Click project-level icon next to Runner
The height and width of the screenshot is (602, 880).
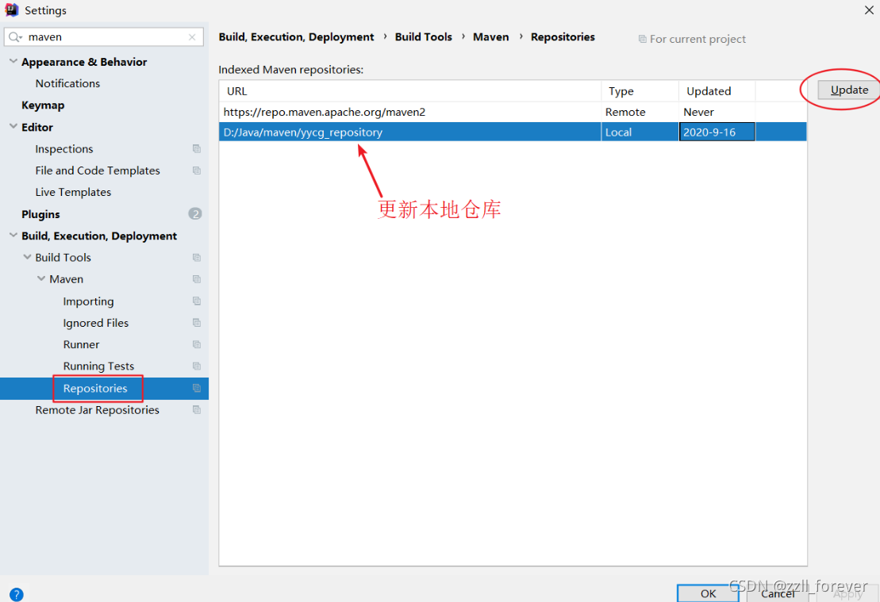[x=197, y=344]
